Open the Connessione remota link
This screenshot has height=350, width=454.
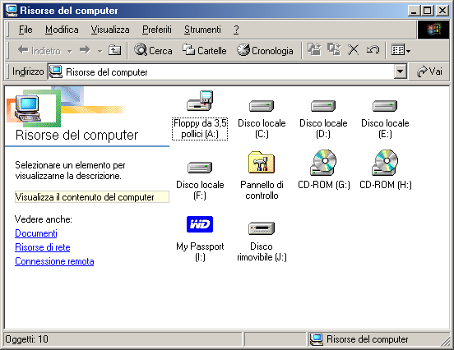click(x=54, y=261)
